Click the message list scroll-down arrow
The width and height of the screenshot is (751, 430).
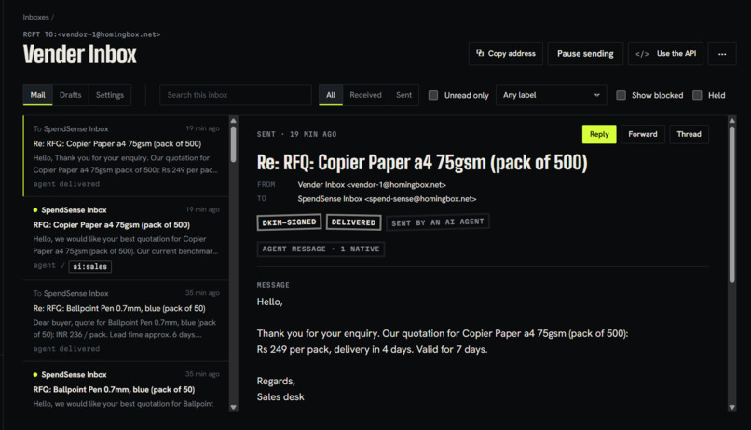[233, 407]
